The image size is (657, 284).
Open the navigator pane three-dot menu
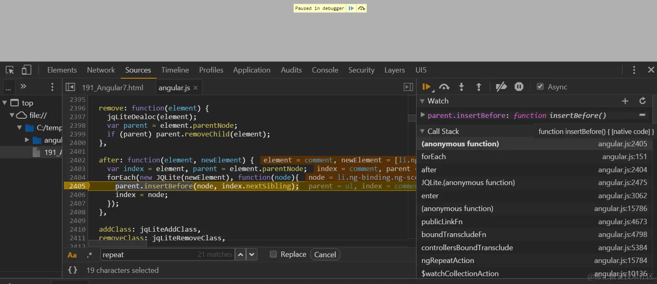tap(52, 87)
